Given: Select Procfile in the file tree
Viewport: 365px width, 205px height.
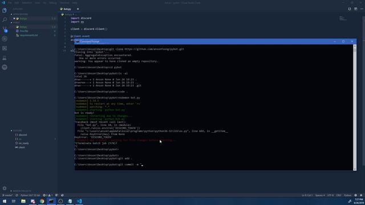Looking at the screenshot, I should [x=24, y=31].
